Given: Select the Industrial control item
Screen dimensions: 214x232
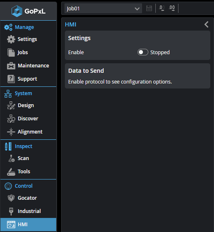Looking at the screenshot, I should [x=29, y=211].
